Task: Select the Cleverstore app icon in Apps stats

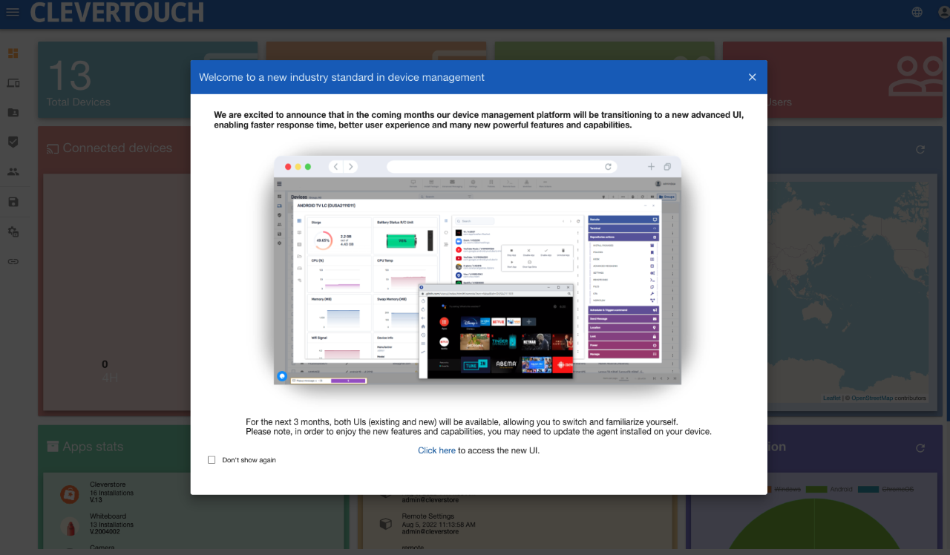Action: (x=70, y=493)
